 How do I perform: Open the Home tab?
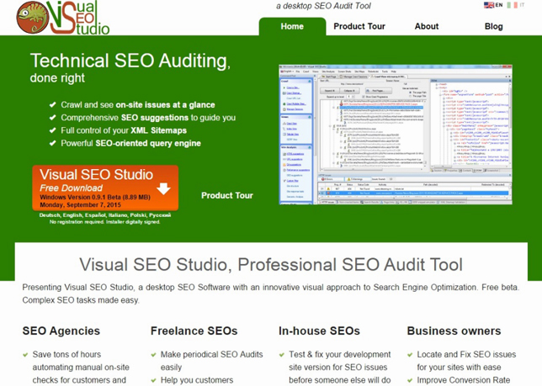click(292, 26)
